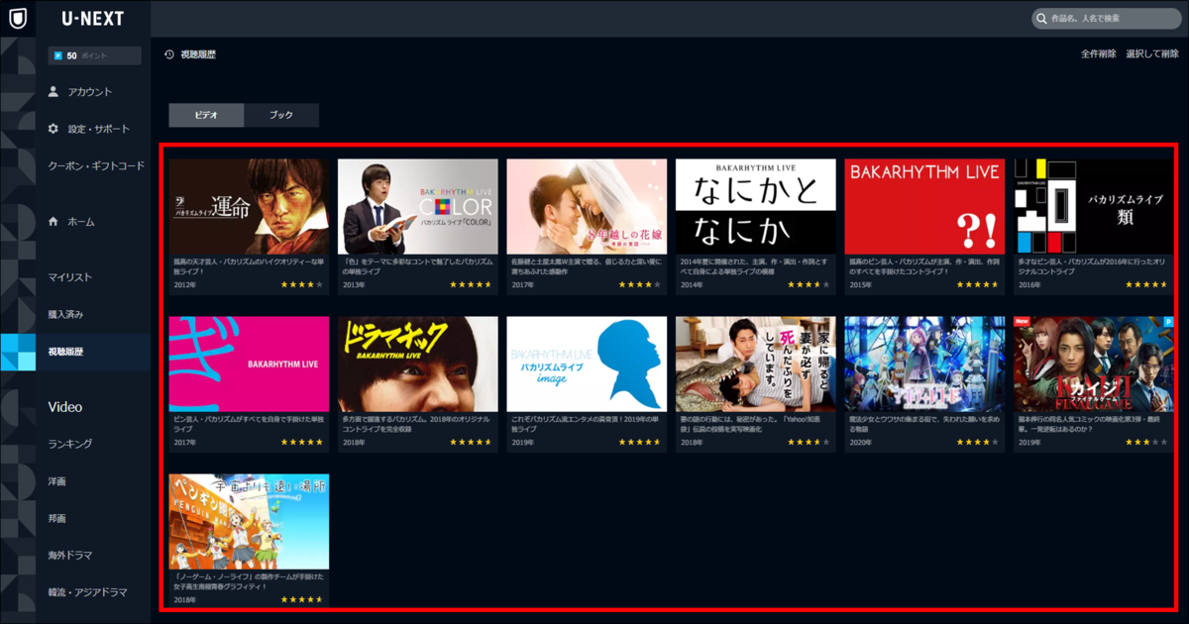Go to ホーム via the house icon
Viewport: 1189px width, 624px height.
coord(54,222)
